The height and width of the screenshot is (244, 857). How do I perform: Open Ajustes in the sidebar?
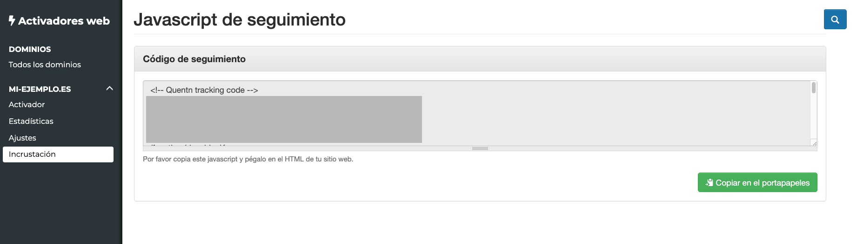(x=22, y=138)
